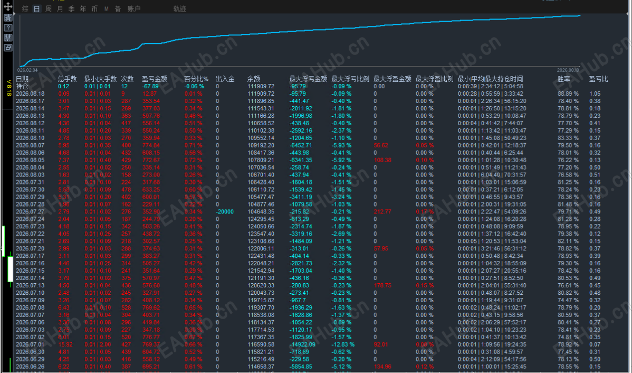This screenshot has width=632, height=373.
Task: Open the question mark help icon
Action: point(8,28)
